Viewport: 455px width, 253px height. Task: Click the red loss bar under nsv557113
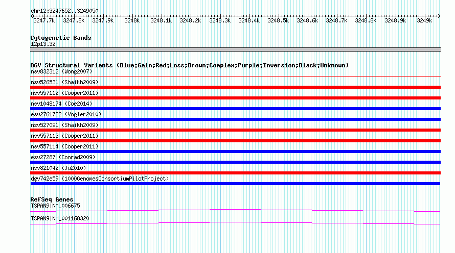click(x=235, y=141)
